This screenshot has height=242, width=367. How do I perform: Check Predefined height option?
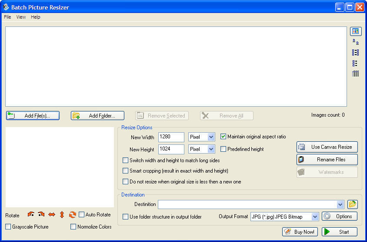(224, 149)
